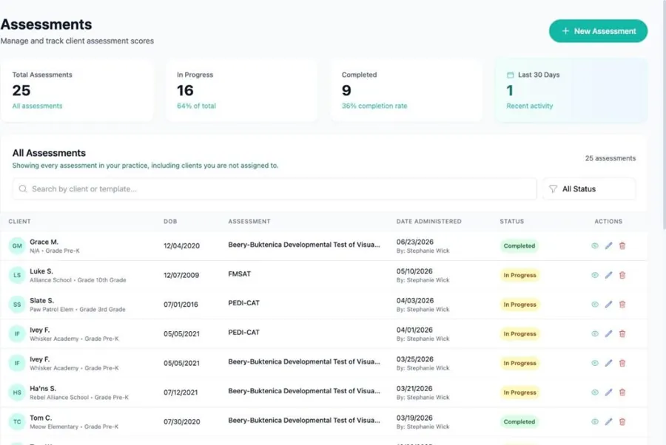Click the GM avatar for Grace M.
Screen dimensions: 666x445
(17, 245)
